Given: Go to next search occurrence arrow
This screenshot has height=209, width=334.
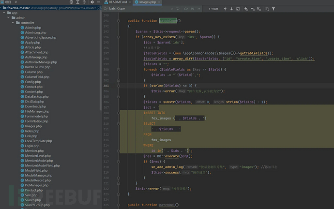Looking at the screenshot, I should point(231,9).
